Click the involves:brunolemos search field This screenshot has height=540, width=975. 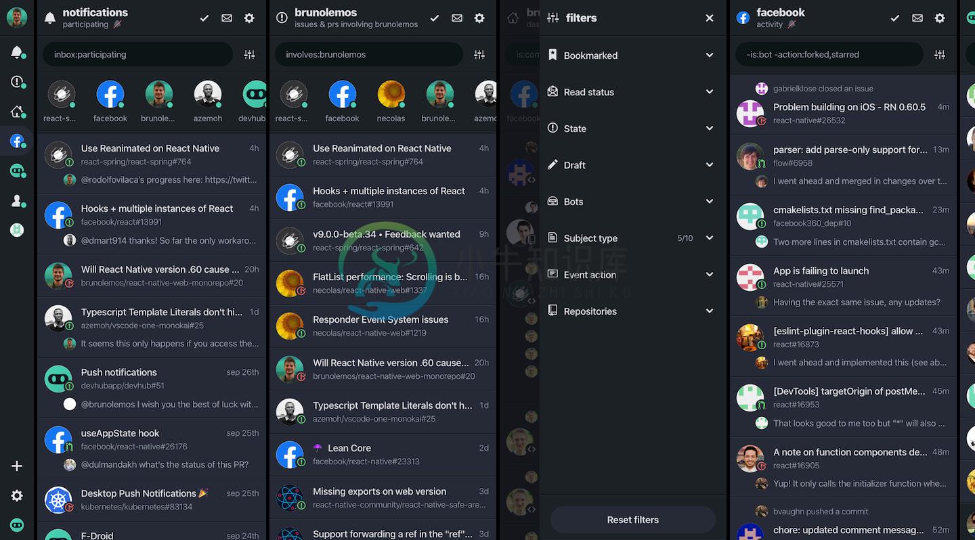click(x=369, y=55)
